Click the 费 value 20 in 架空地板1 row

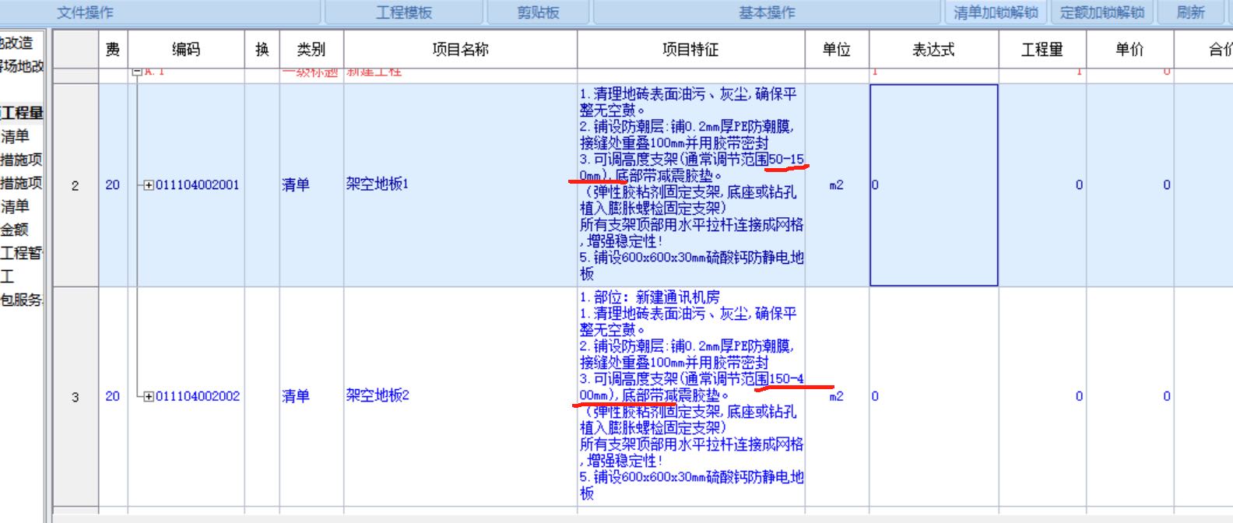[x=113, y=185]
